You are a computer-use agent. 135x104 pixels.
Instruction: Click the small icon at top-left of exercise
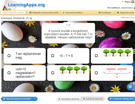coord(2,22)
